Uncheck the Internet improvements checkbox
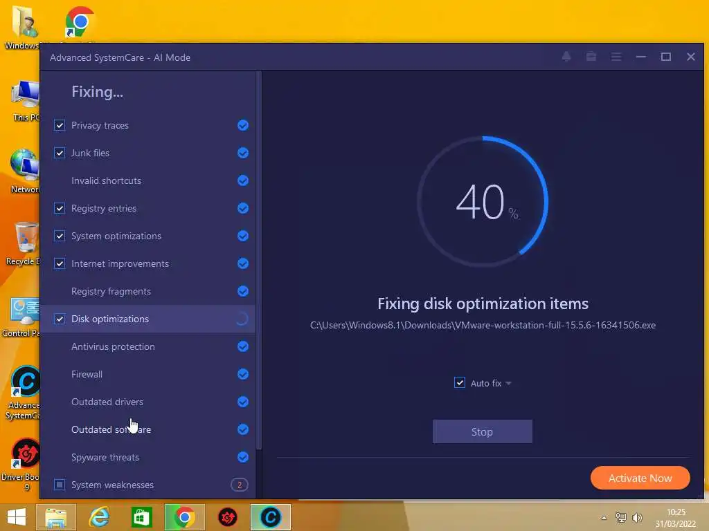709x531 pixels. 60,263
